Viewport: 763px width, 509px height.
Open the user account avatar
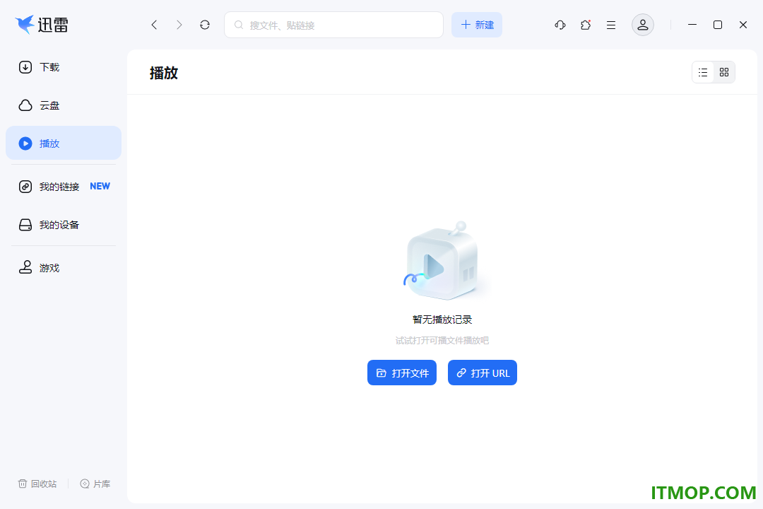643,25
